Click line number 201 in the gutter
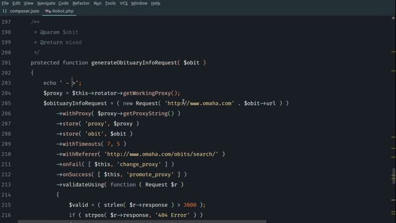Screen dimensions: 396x223 pyautogui.click(x=6, y=63)
